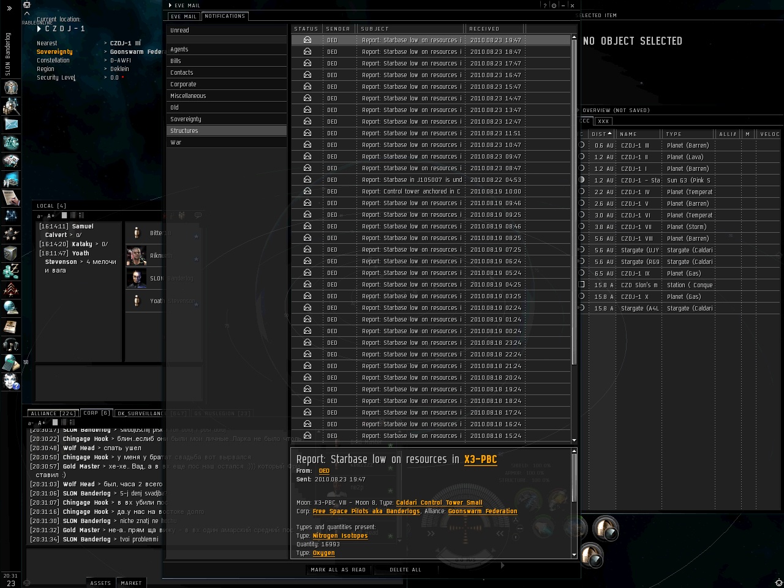Click the envelope icon for the 2010.08.22 04:53 notification

tap(307, 179)
